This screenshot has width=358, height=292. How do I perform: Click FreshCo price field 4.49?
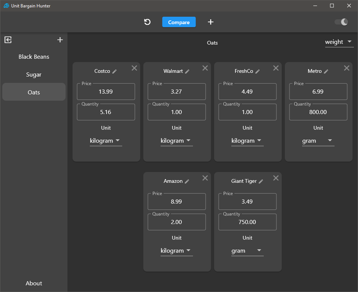pos(247,91)
